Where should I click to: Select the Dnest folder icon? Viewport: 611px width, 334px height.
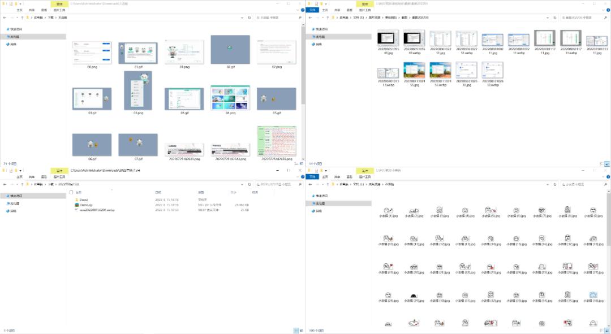pos(77,199)
